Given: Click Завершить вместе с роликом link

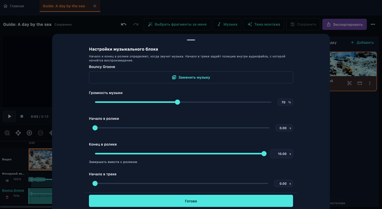Looking at the screenshot, I should 113,162.
